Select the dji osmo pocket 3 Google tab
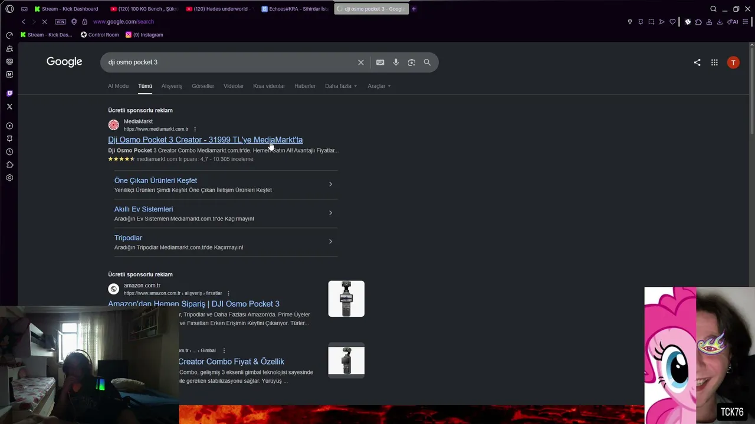This screenshot has height=424, width=755. pyautogui.click(x=371, y=9)
